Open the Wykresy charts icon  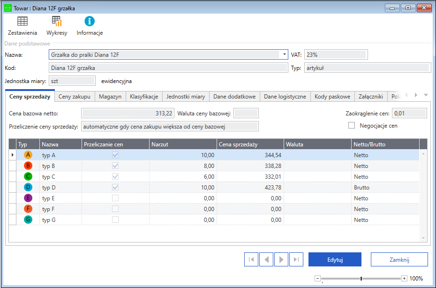(x=57, y=22)
